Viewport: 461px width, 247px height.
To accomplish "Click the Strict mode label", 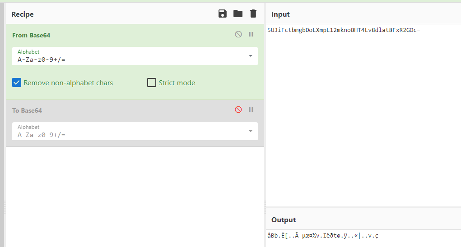I will coord(177,83).
